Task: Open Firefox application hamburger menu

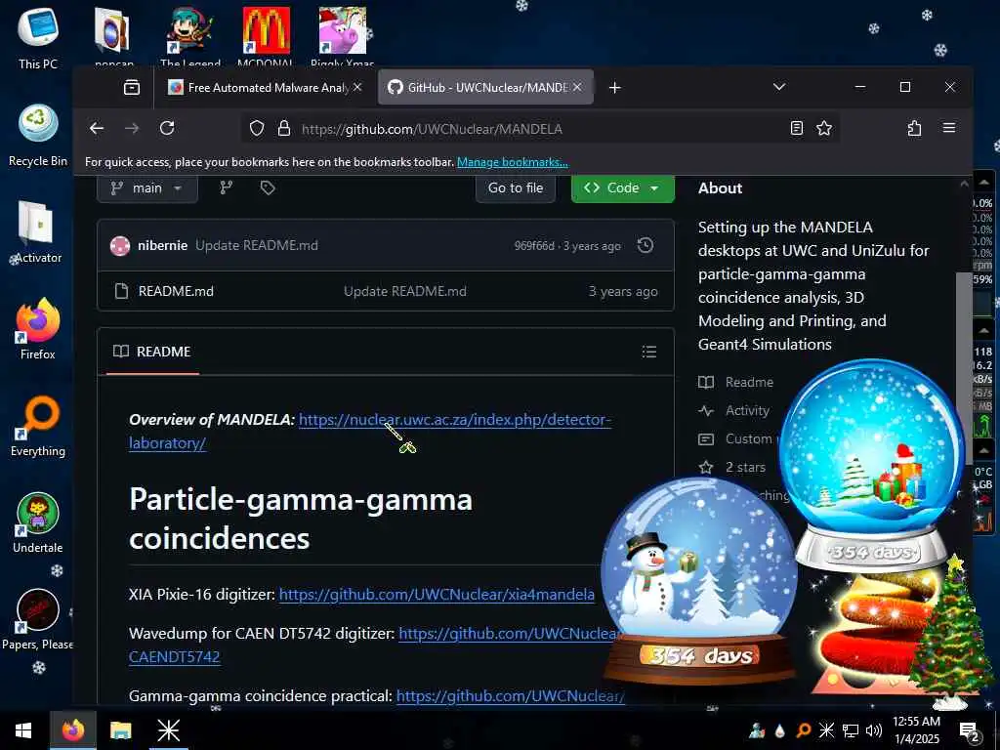Action: point(949,128)
